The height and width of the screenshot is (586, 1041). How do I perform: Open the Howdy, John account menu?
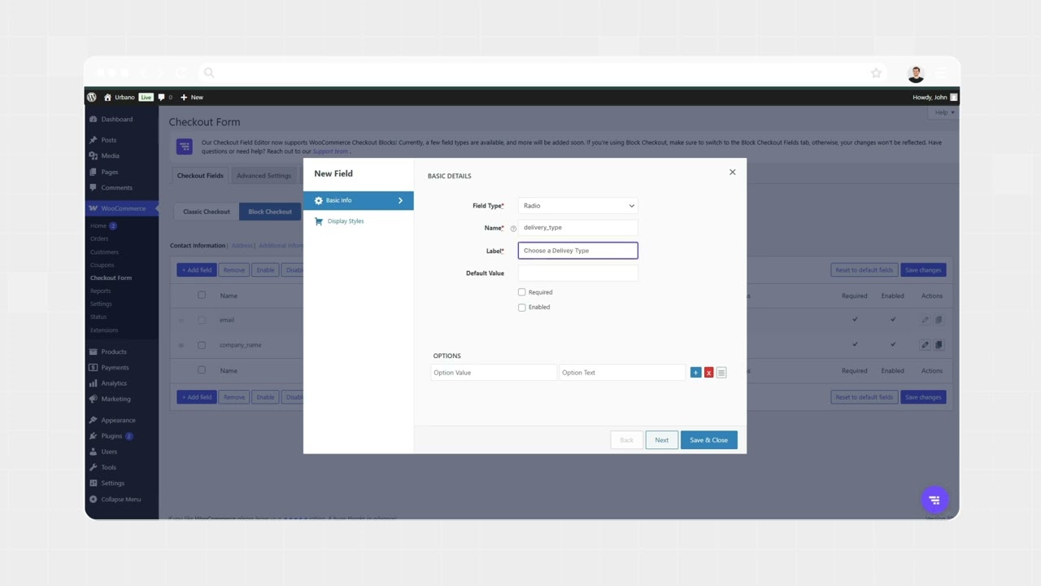(934, 97)
